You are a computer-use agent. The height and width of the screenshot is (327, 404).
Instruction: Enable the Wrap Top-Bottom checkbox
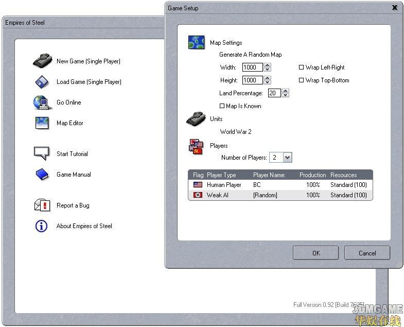click(302, 80)
